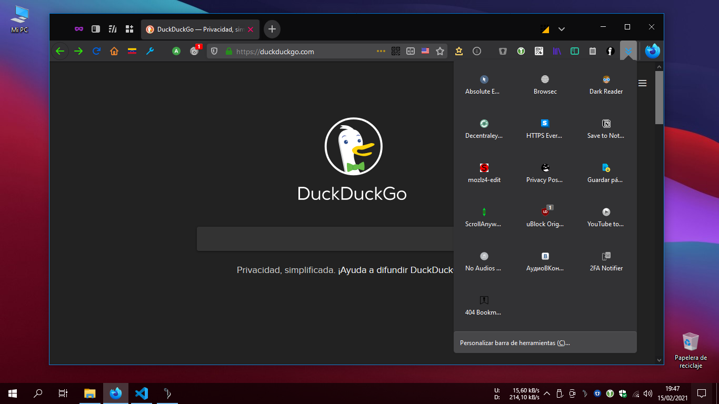719x404 pixels.
Task: Open the blue wrench developer tools icon
Action: point(150,51)
